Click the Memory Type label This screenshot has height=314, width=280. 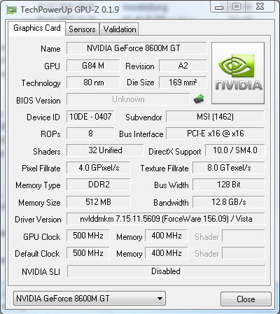[38, 185]
